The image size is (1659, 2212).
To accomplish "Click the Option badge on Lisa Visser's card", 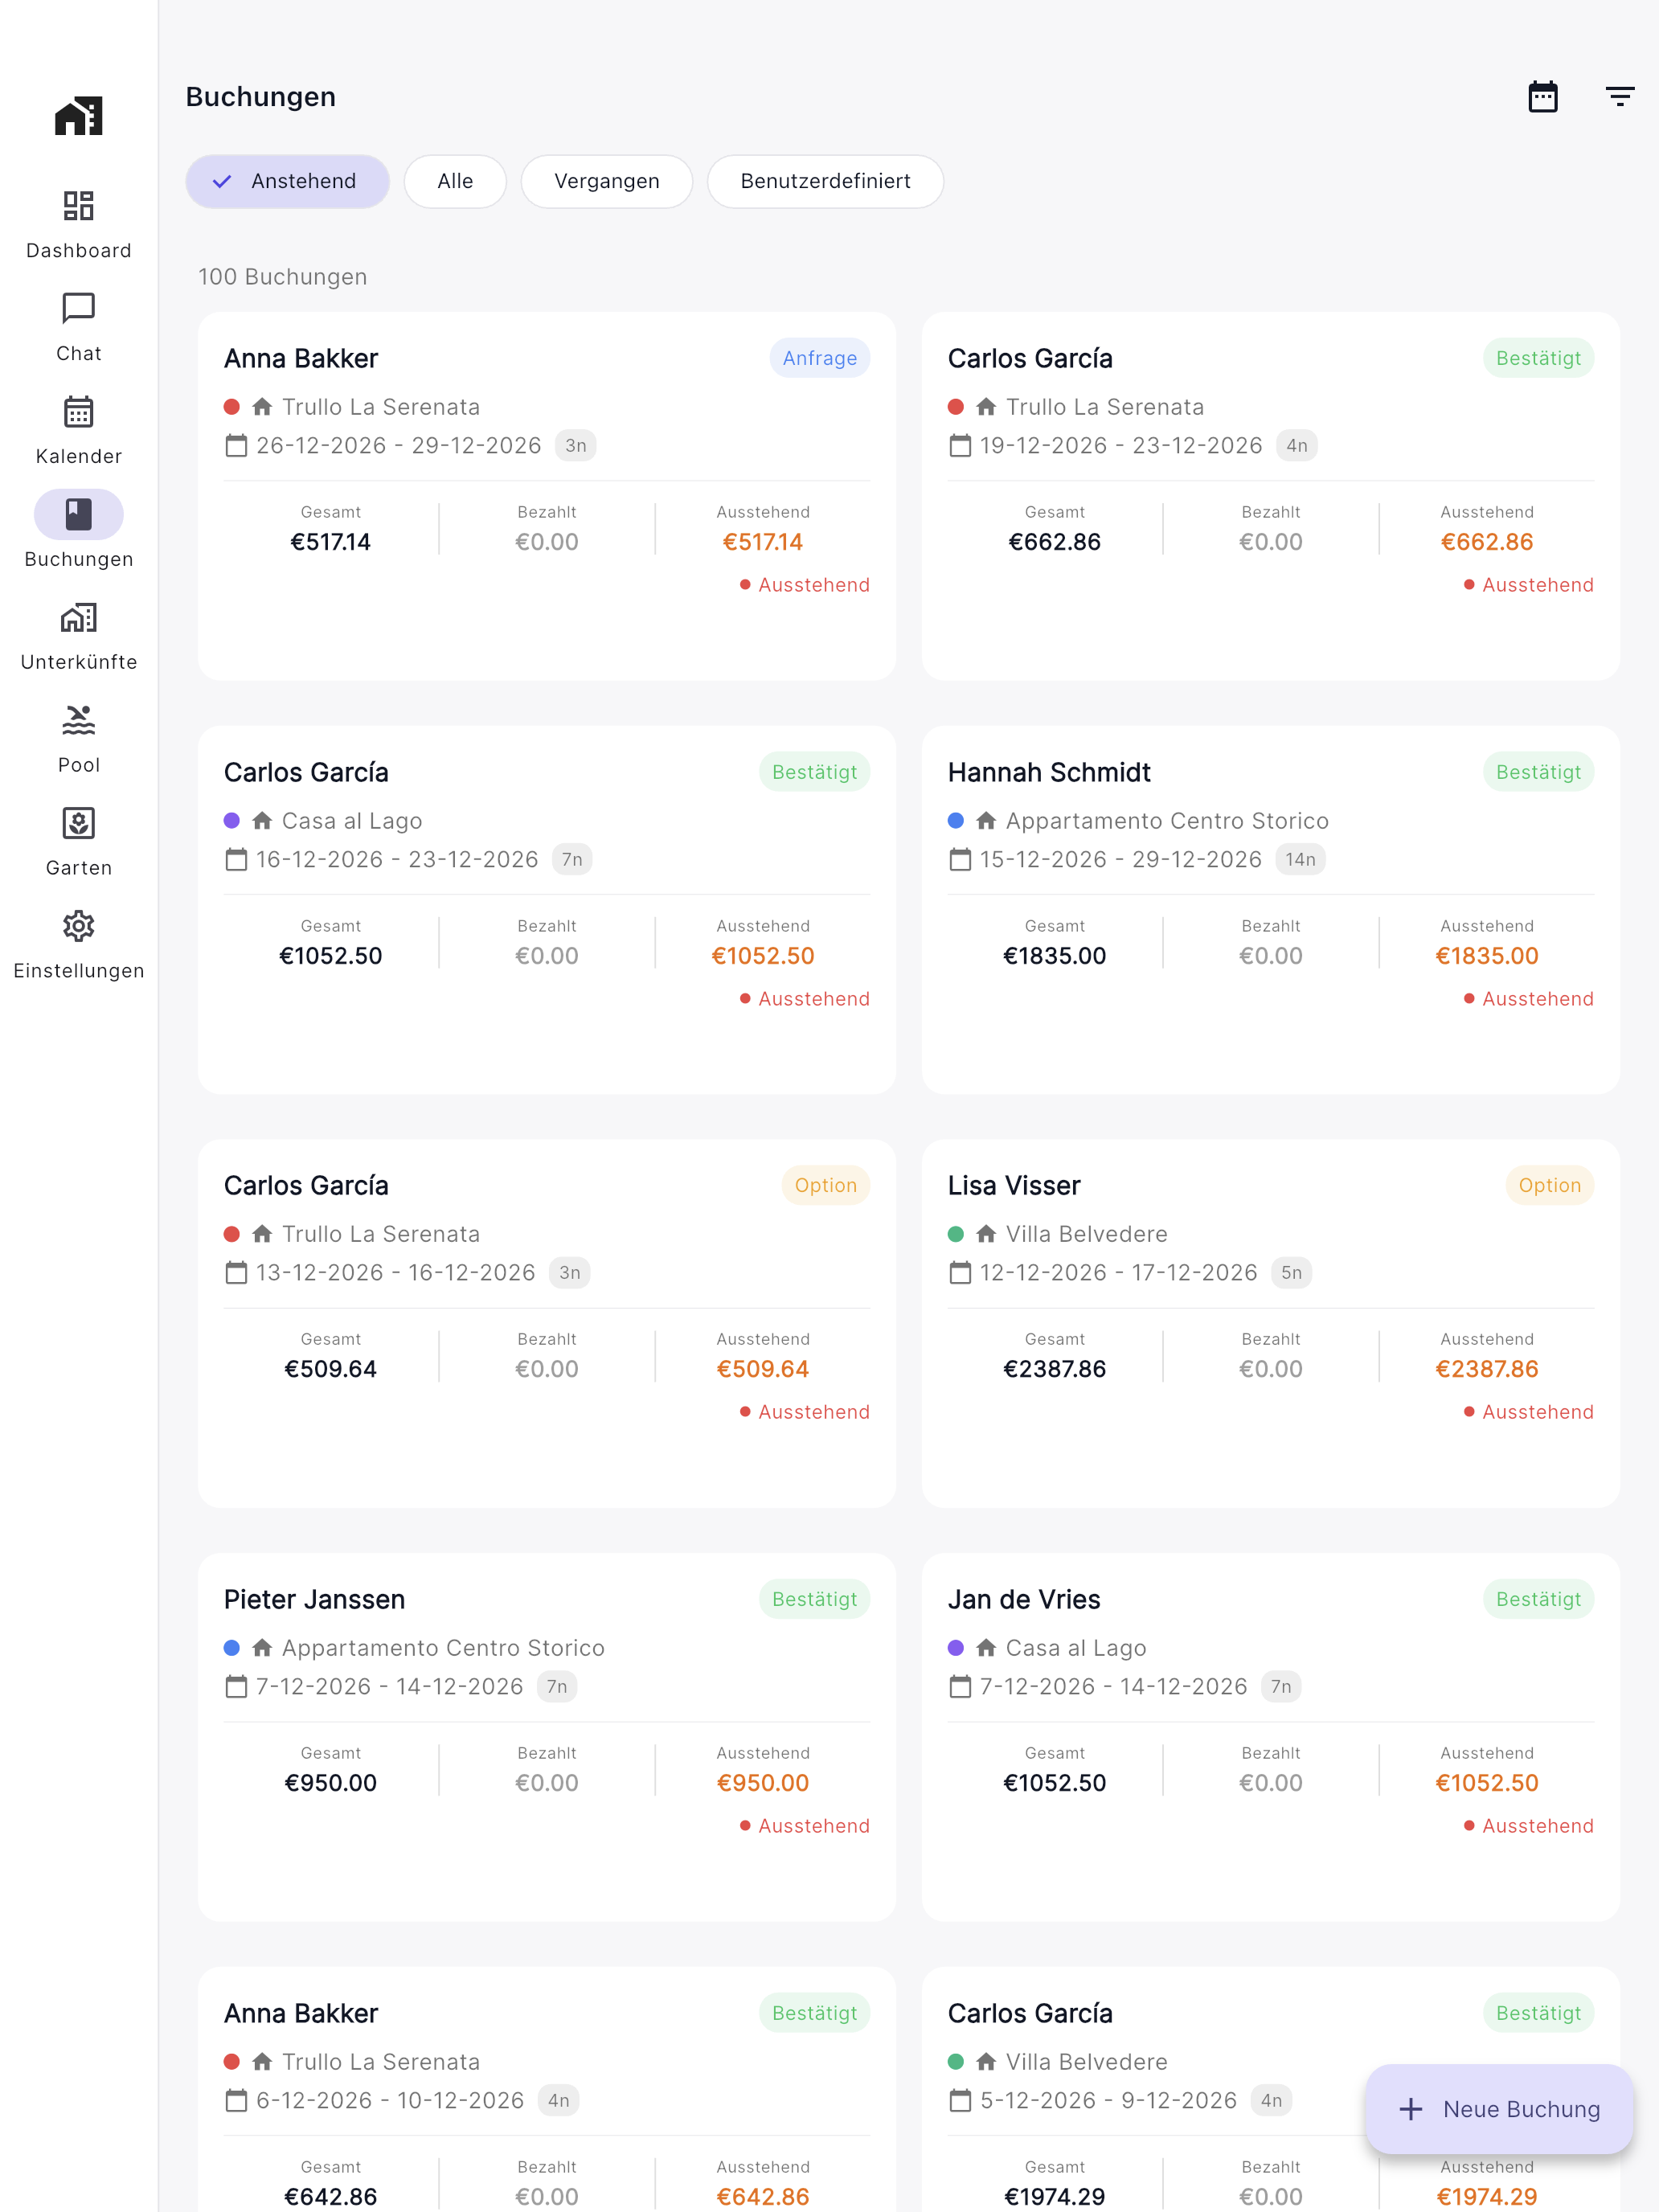I will (x=1550, y=1185).
